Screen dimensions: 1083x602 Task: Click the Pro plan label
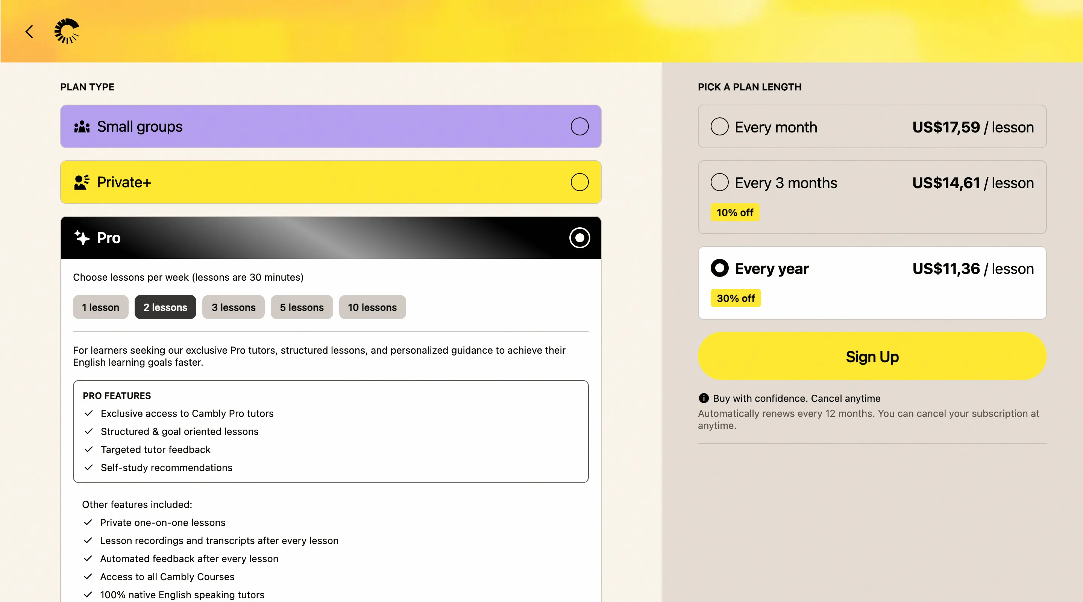coord(109,238)
